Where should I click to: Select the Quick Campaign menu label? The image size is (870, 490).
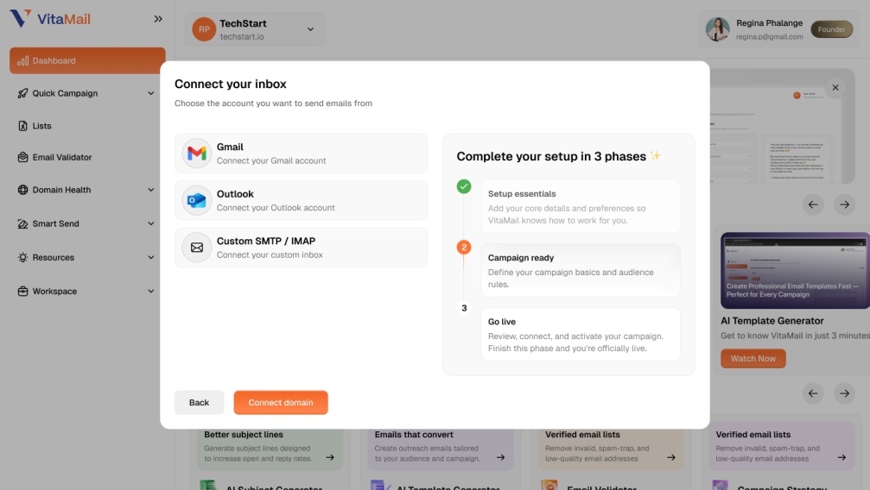pos(65,93)
